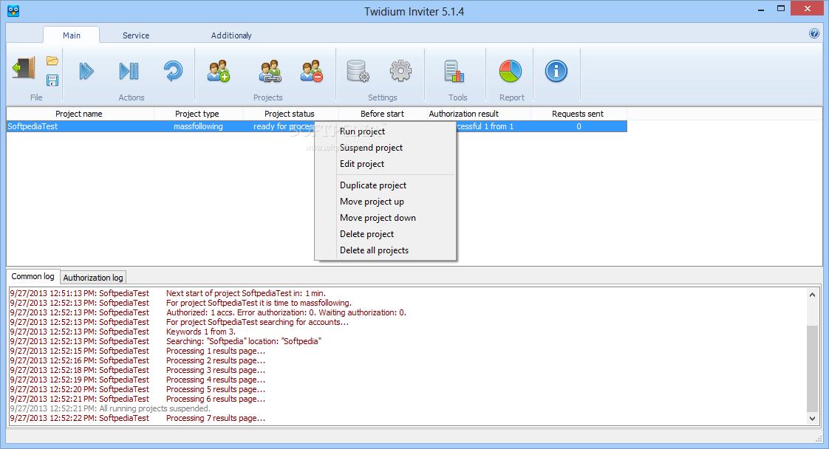
Task: Choose Delete all projects
Action: pyautogui.click(x=374, y=250)
